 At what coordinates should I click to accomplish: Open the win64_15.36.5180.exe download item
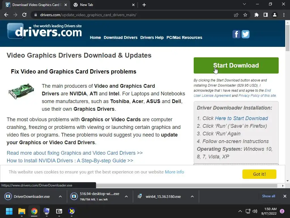(161, 196)
